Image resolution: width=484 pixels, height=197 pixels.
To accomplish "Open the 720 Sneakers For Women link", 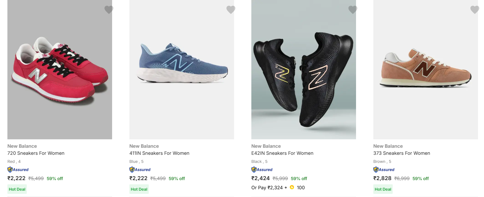I will [36, 153].
